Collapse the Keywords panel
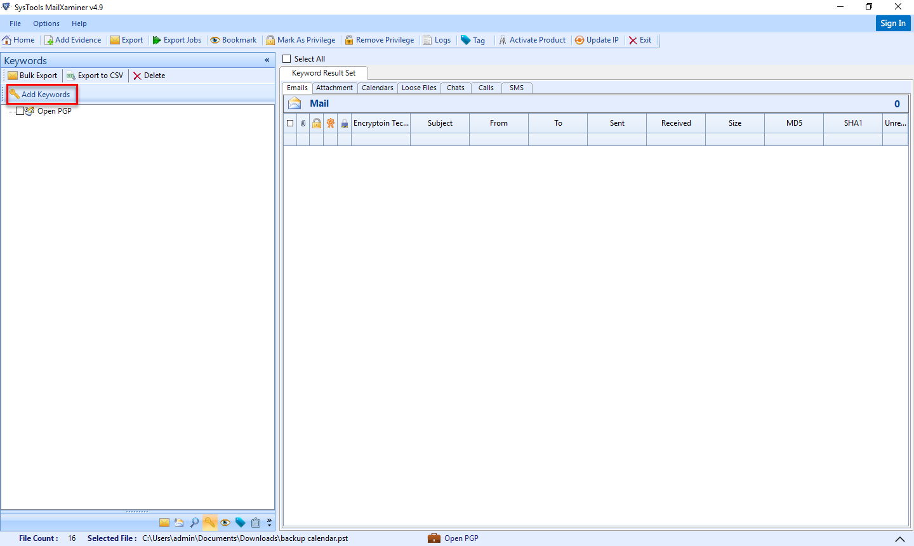 coord(267,60)
